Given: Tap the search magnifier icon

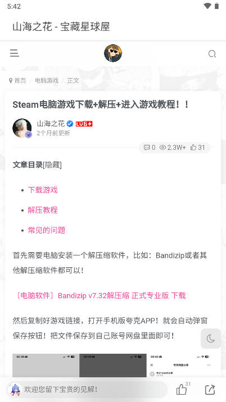Looking at the screenshot, I should (x=212, y=53).
